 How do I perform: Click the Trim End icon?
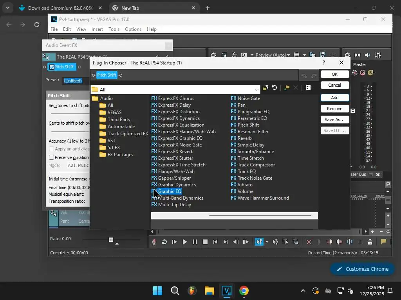[340, 241]
